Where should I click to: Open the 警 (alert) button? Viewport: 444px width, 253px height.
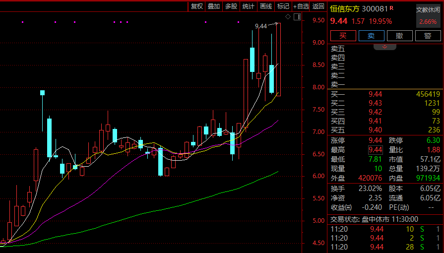point(428,36)
